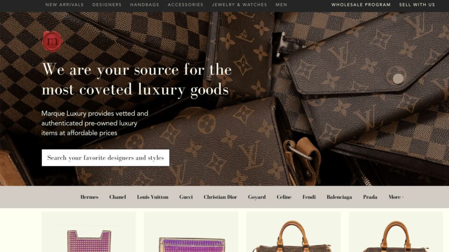Select Jewelry & Watches in navigation
This screenshot has width=449, height=252.
(x=239, y=5)
